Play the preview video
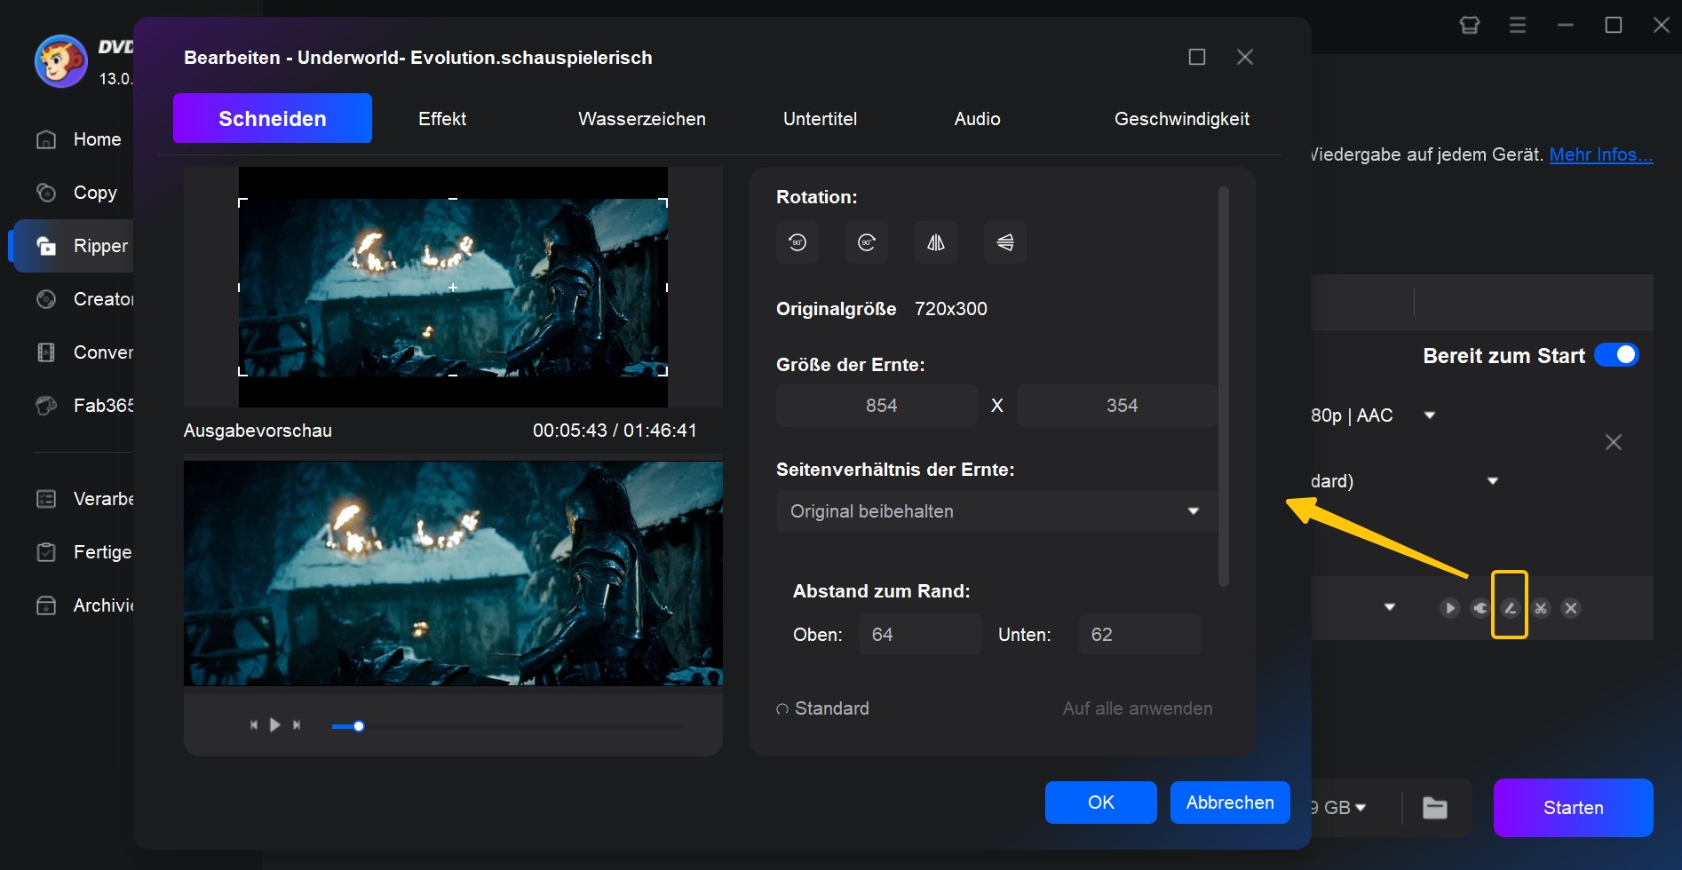 [x=275, y=725]
